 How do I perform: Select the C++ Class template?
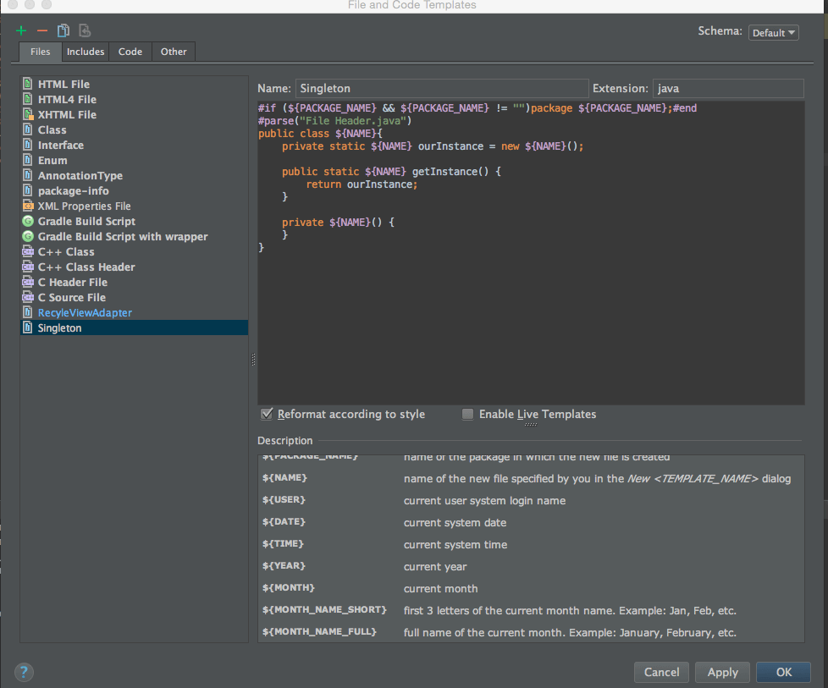click(134, 252)
